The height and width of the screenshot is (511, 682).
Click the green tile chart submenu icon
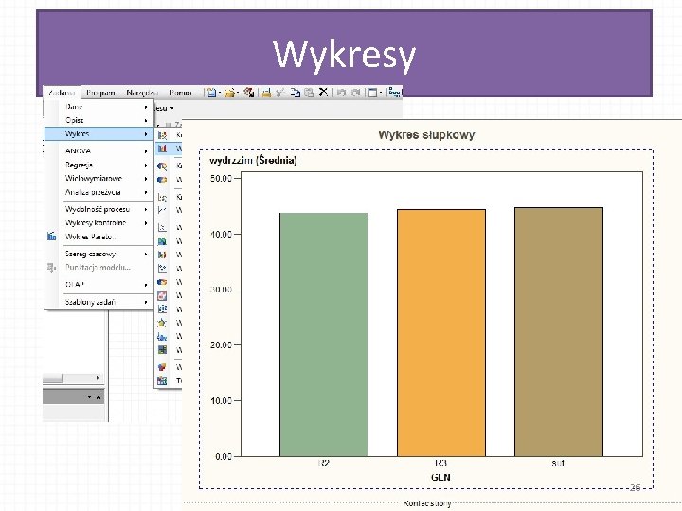pyautogui.click(x=162, y=350)
